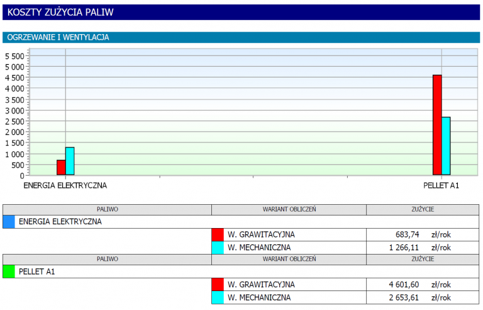483x310 pixels.
Task: Click the value 2 653,61 zł/rok
Action: point(420,297)
